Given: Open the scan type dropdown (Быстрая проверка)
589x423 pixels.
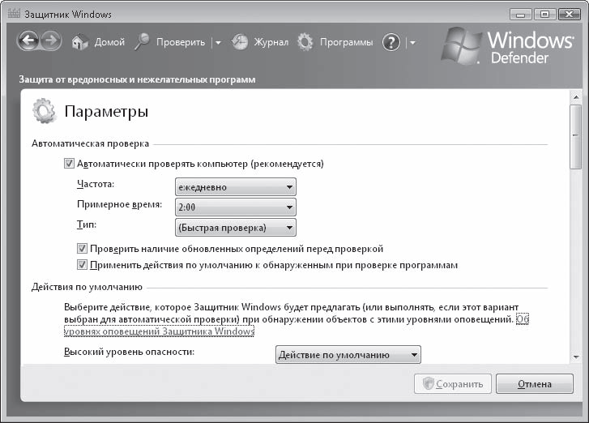Looking at the screenshot, I should point(236,228).
